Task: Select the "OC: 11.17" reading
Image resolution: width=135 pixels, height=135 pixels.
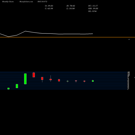Action: 93,6
